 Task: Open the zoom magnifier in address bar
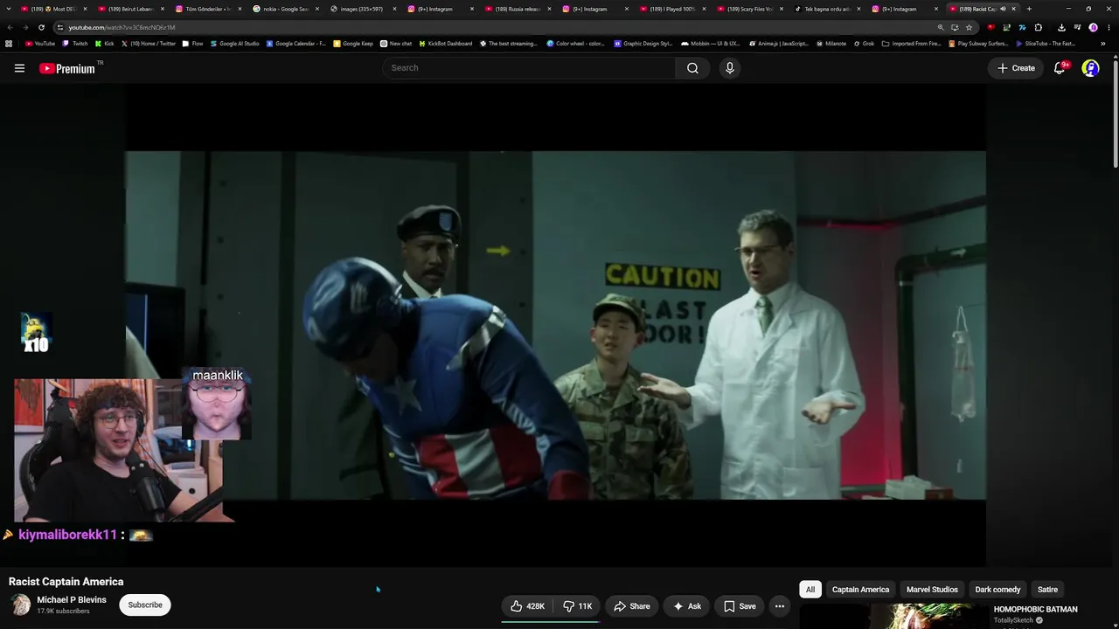pyautogui.click(x=941, y=27)
